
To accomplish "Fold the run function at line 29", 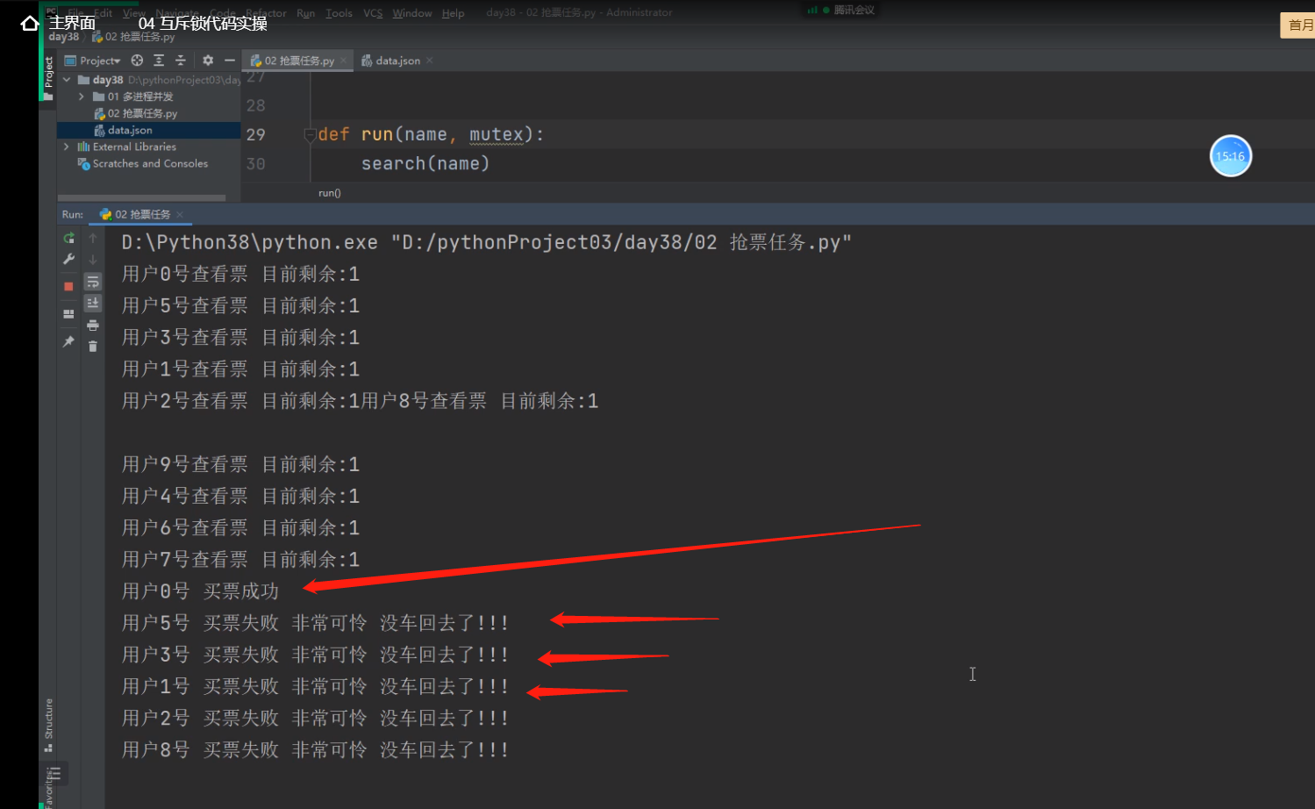I will coord(310,134).
